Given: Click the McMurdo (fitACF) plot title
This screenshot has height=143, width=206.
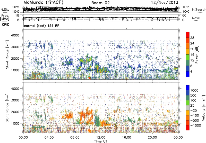Looking at the screenshot, I should (43, 3).
